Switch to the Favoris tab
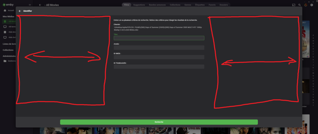Screen dimensions: 318x134 [212, 5]
